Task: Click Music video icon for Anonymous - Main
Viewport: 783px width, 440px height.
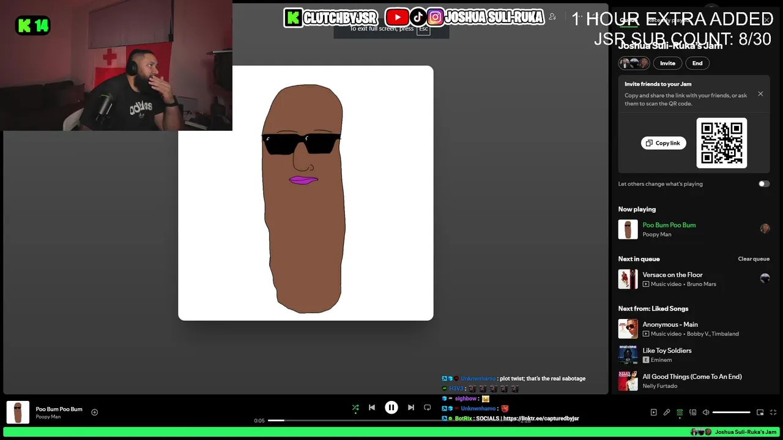Action: pos(646,334)
